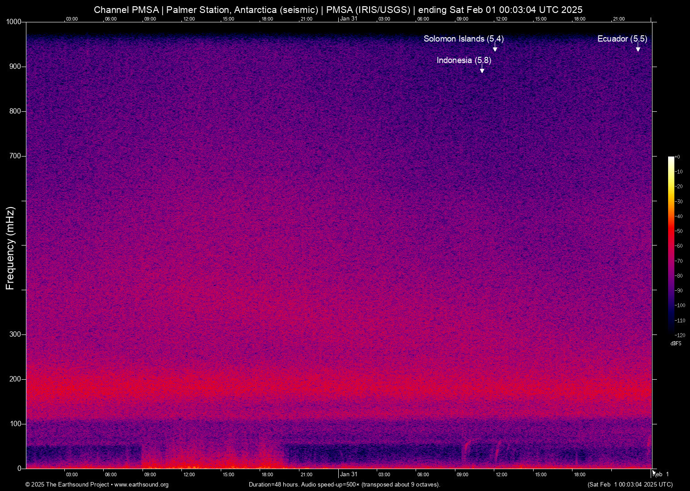Click the timestamp text at bottom right corner

tap(630, 485)
